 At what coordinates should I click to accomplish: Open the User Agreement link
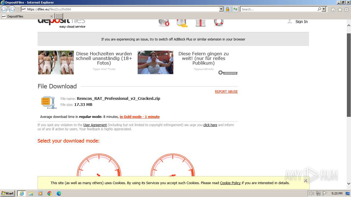tap(95, 125)
